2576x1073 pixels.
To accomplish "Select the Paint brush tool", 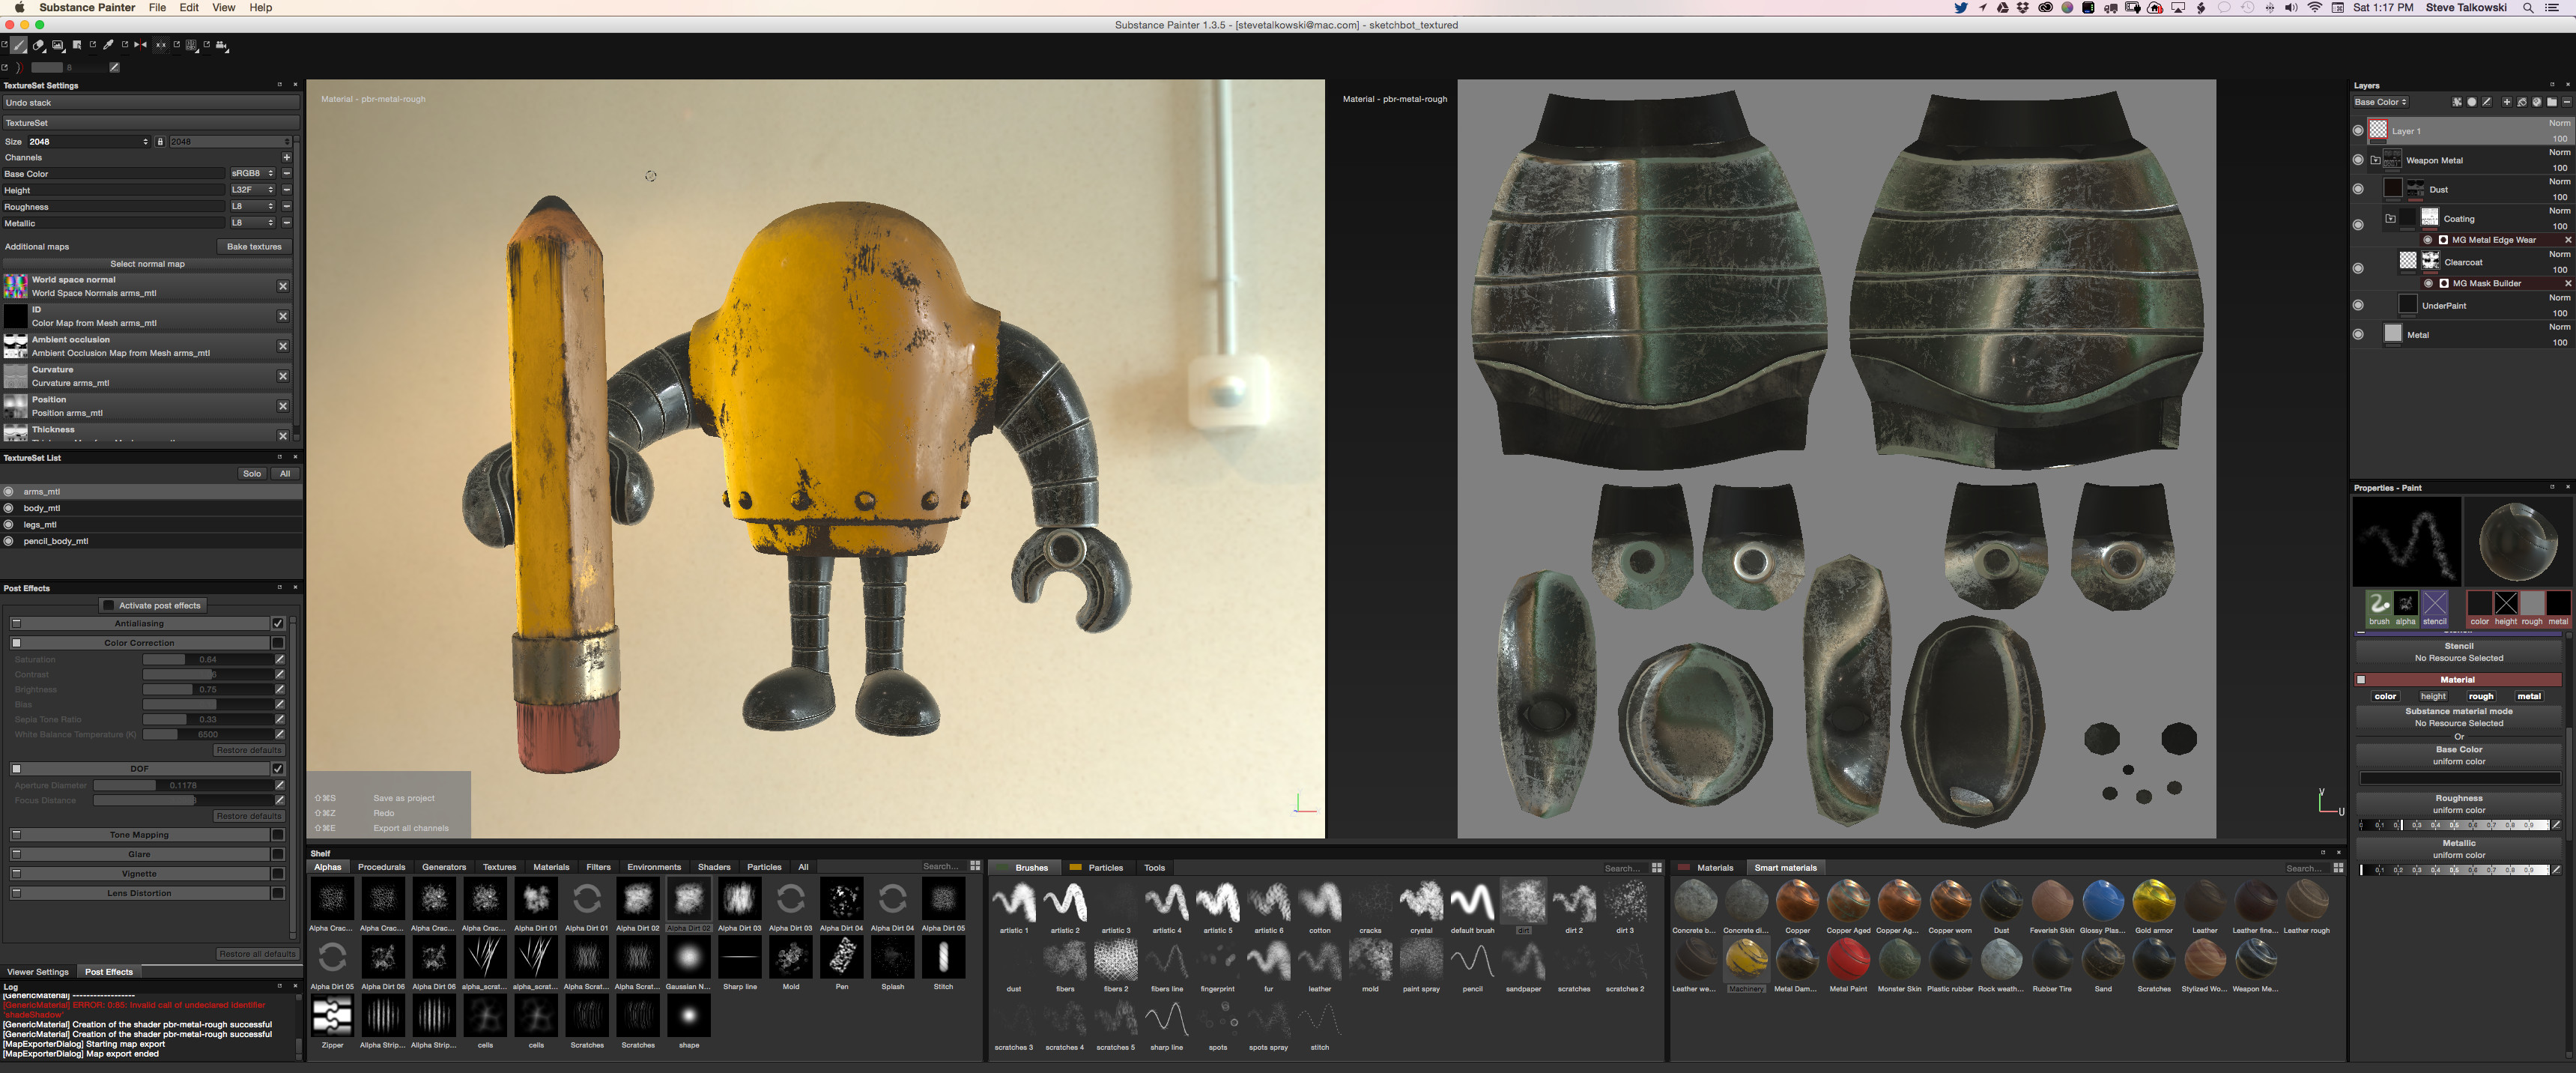I will pyautogui.click(x=19, y=45).
